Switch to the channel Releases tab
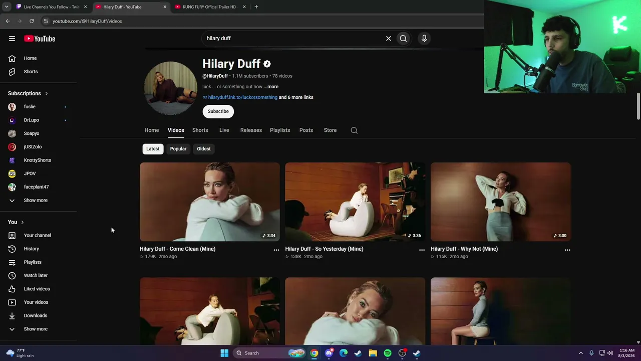This screenshot has width=641, height=361. tap(251, 130)
